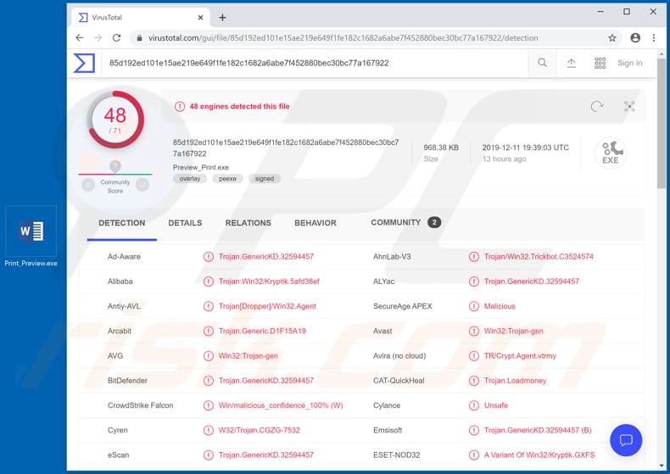Bookmark this page with star icon
The width and height of the screenshot is (670, 474).
pyautogui.click(x=612, y=37)
